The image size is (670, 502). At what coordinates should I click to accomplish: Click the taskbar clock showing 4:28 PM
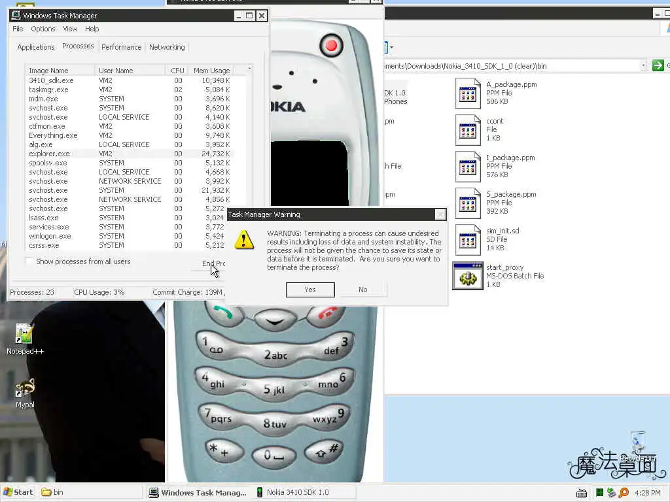[647, 493]
